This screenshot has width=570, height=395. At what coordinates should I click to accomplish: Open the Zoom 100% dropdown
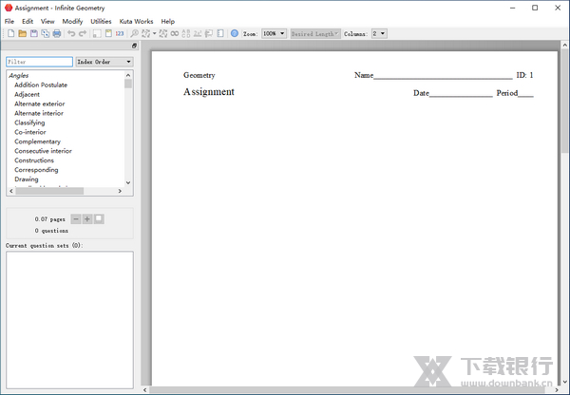[x=274, y=33]
